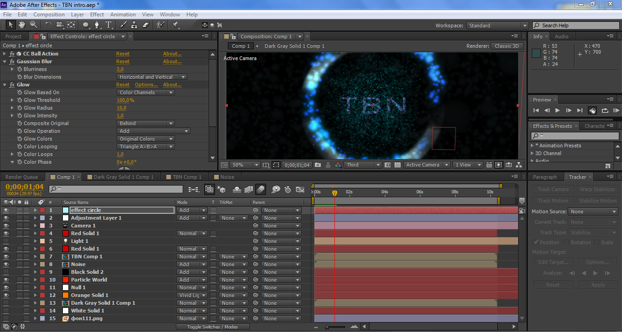The width and height of the screenshot is (622, 332).
Task: Open the Glow Based On dropdown
Action: coord(145,92)
